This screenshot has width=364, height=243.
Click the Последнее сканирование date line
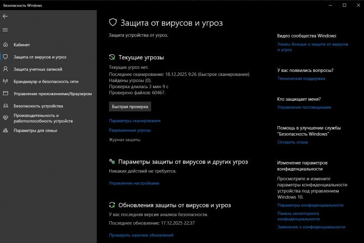pos(179,74)
